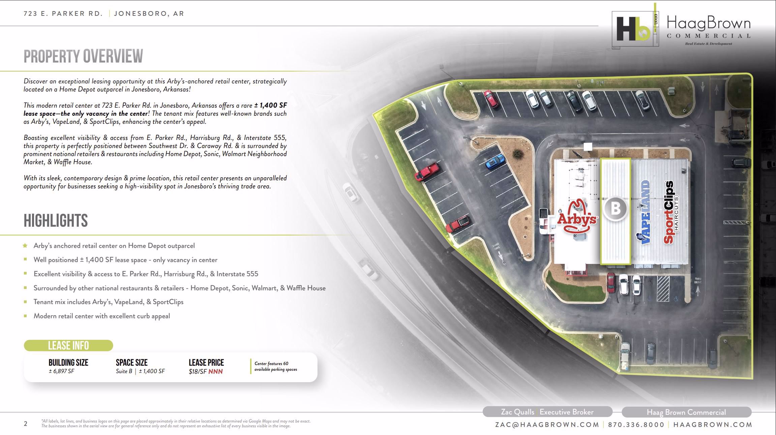776x435 pixels.
Task: Click the footer disclaimer about labels and logos
Action: (176, 423)
